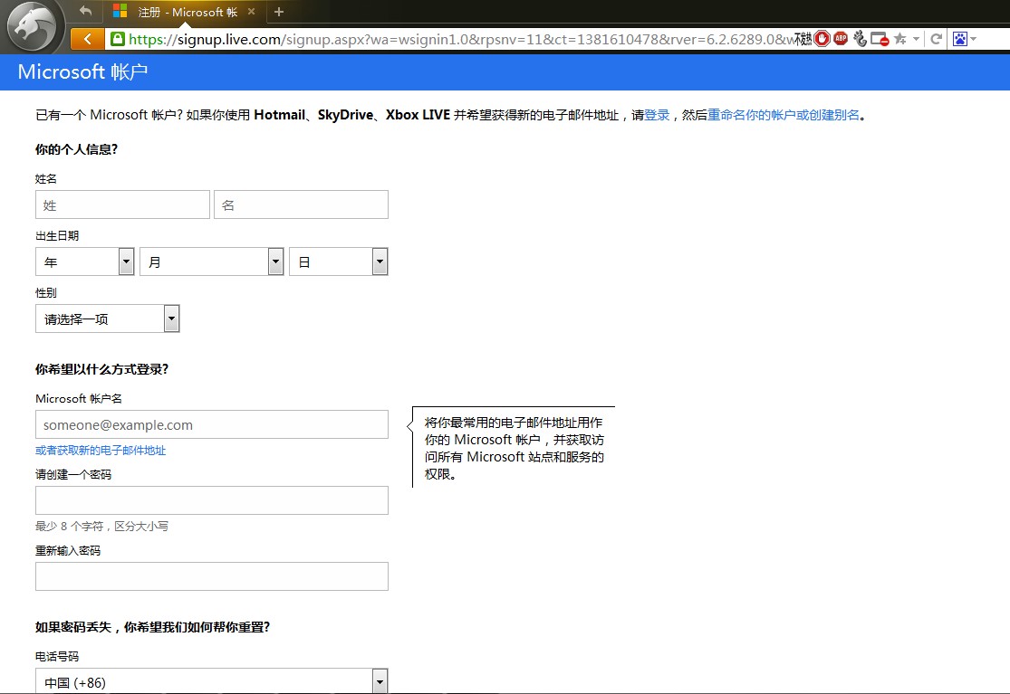The height and width of the screenshot is (694, 1010).
Task: Open a new tab with plus button
Action: tap(279, 12)
